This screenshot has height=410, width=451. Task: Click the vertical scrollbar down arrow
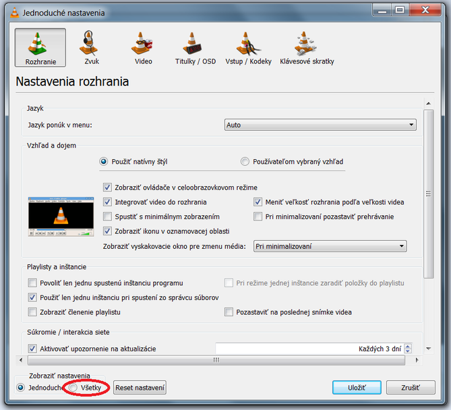click(x=428, y=349)
